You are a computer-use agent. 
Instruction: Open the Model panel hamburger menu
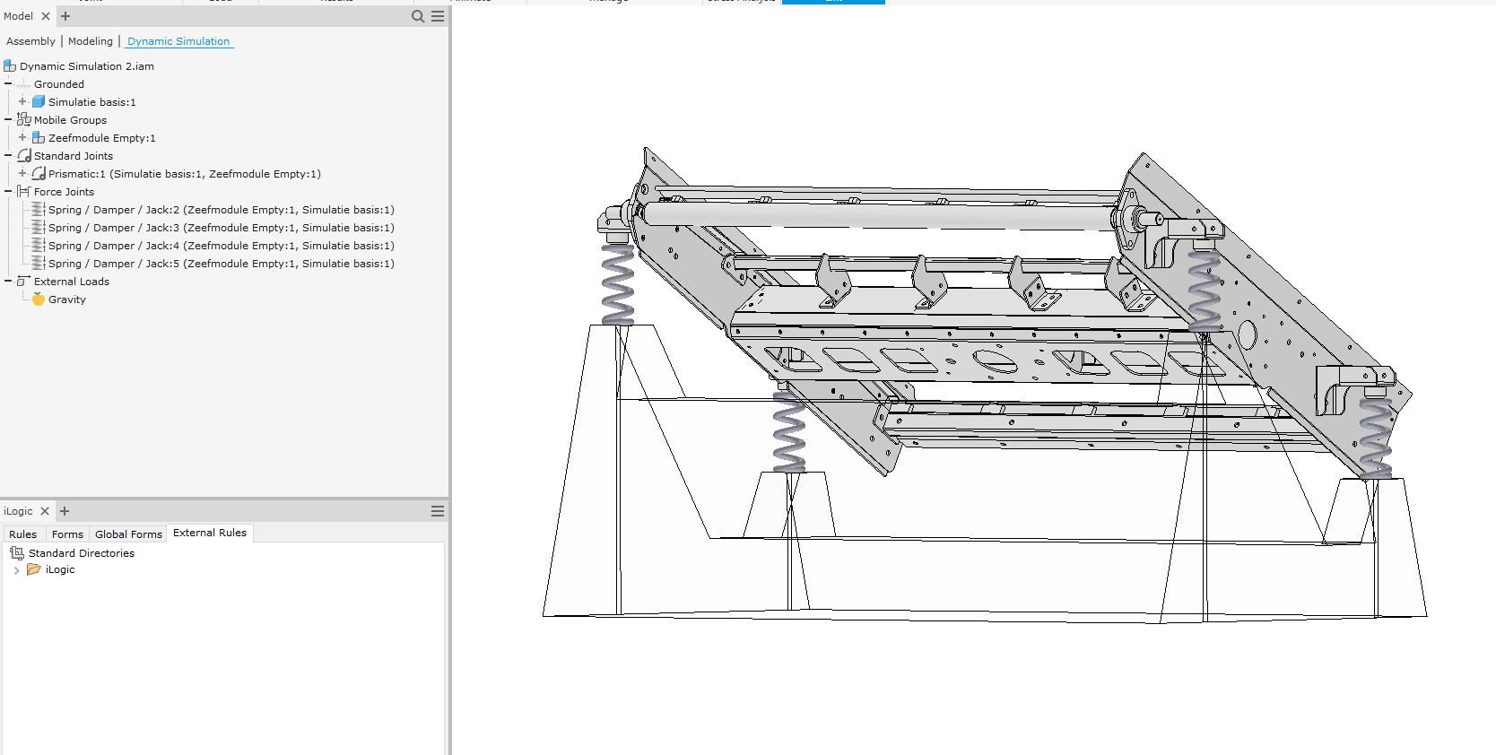(x=438, y=16)
